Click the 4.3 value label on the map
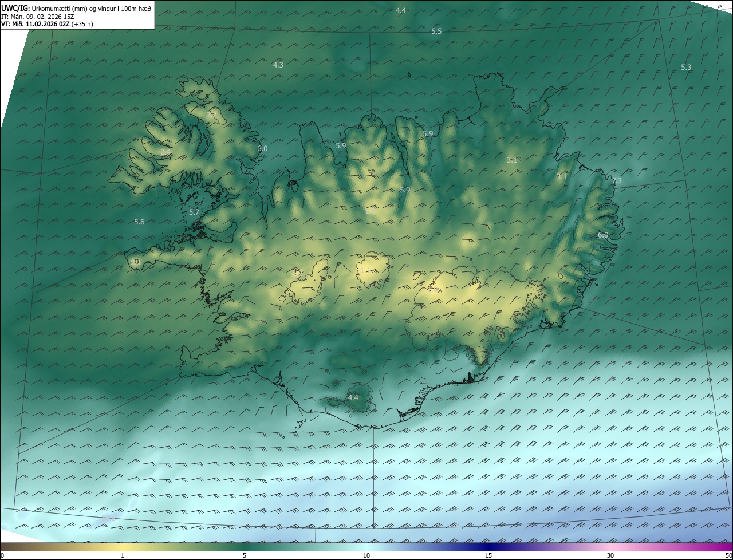 pos(278,65)
